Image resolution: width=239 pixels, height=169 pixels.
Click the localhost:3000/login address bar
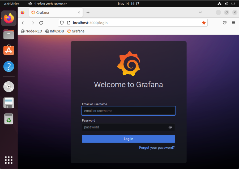(133, 23)
